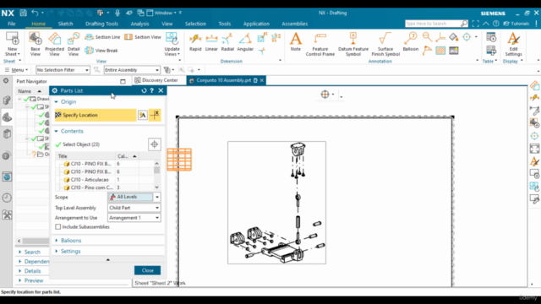
Task: Click the Save icon in title bar
Action: (23, 13)
